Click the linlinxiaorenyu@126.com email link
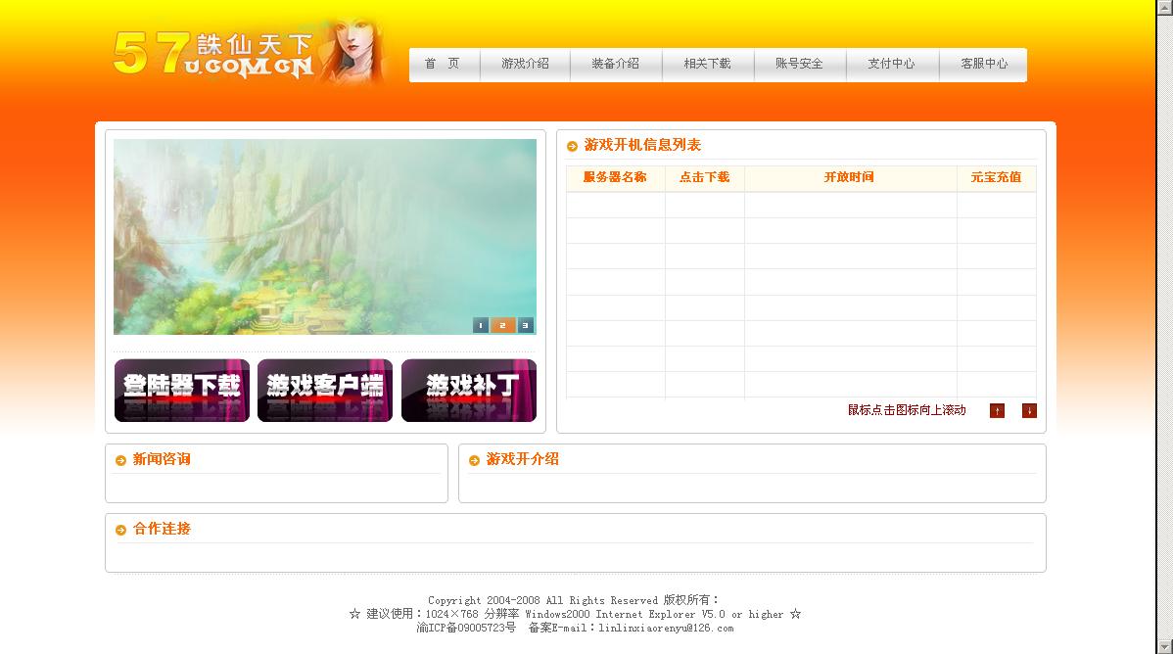 click(x=666, y=628)
